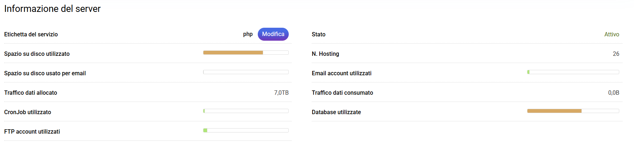
Task: Select the N. Hosting label
Action: (325, 54)
